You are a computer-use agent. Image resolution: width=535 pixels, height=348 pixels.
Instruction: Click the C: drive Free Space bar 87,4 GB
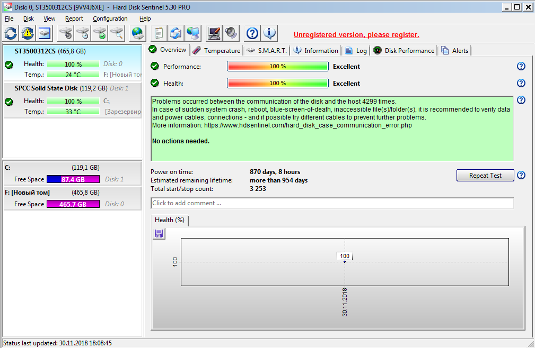(x=73, y=179)
